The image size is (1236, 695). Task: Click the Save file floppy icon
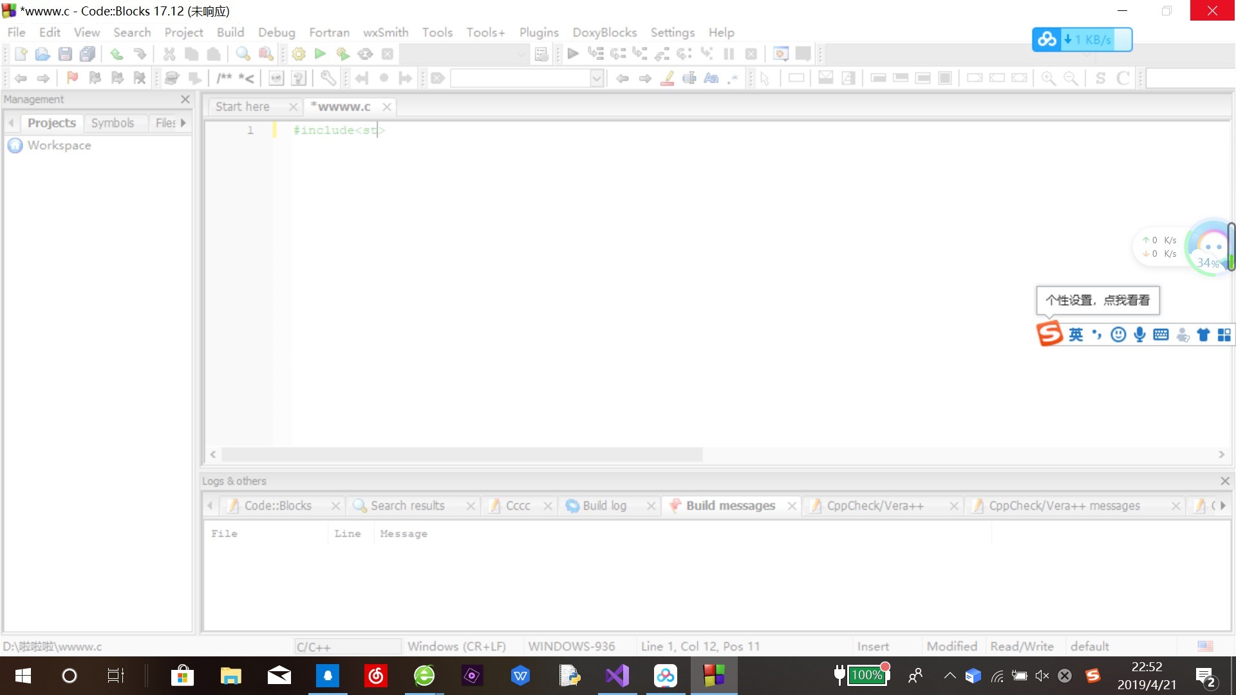click(x=65, y=54)
